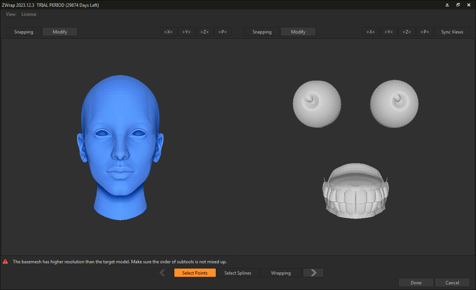
Task: Align left viewport to X axis
Action: [168, 32]
